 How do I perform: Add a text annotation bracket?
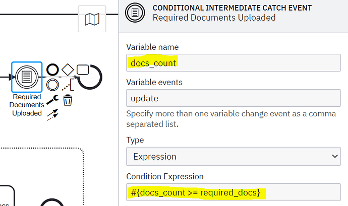(x=68, y=85)
